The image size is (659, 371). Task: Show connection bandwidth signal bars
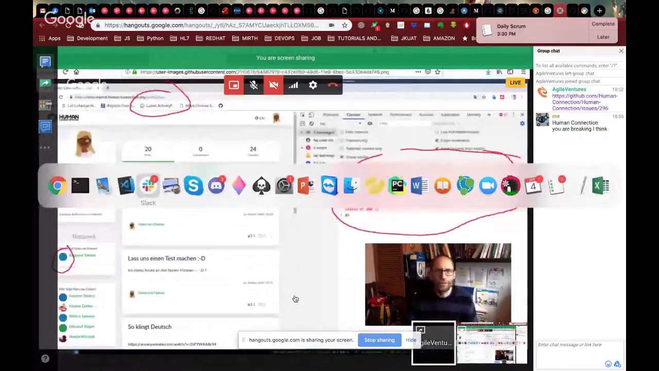point(293,86)
